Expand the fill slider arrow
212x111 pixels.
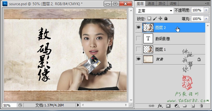[206, 18]
